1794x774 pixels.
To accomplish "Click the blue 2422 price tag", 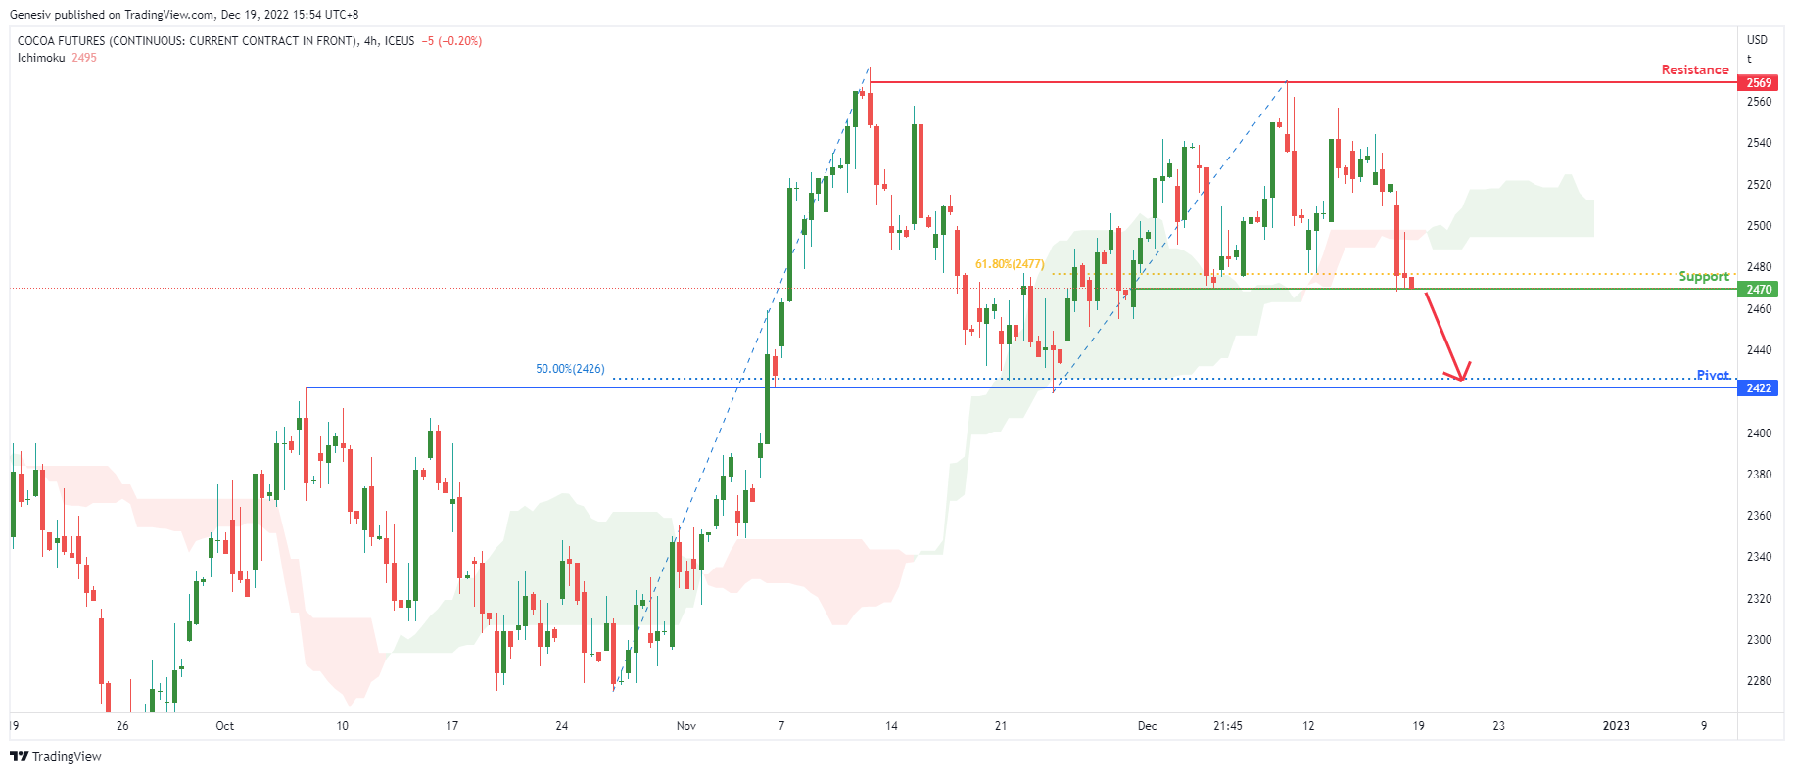I will (x=1759, y=388).
